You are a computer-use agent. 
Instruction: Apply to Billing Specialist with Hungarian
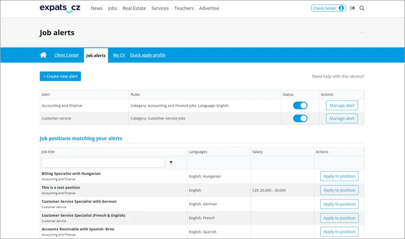pos(339,176)
